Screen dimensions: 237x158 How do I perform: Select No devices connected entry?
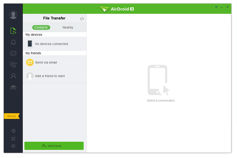(x=55, y=44)
